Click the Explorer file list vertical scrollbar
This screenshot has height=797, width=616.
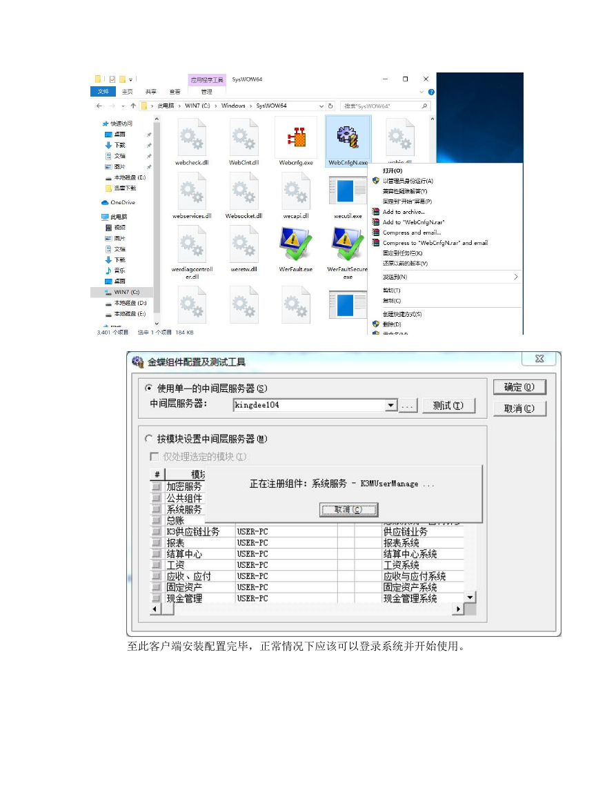432,137
